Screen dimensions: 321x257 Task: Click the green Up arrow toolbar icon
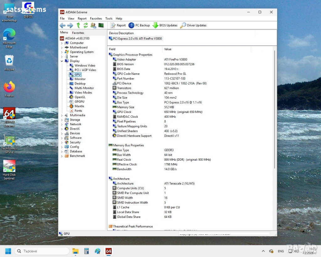click(x=78, y=25)
